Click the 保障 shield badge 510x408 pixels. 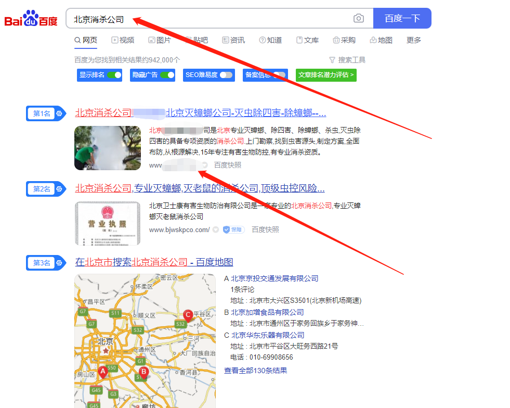[x=233, y=229]
